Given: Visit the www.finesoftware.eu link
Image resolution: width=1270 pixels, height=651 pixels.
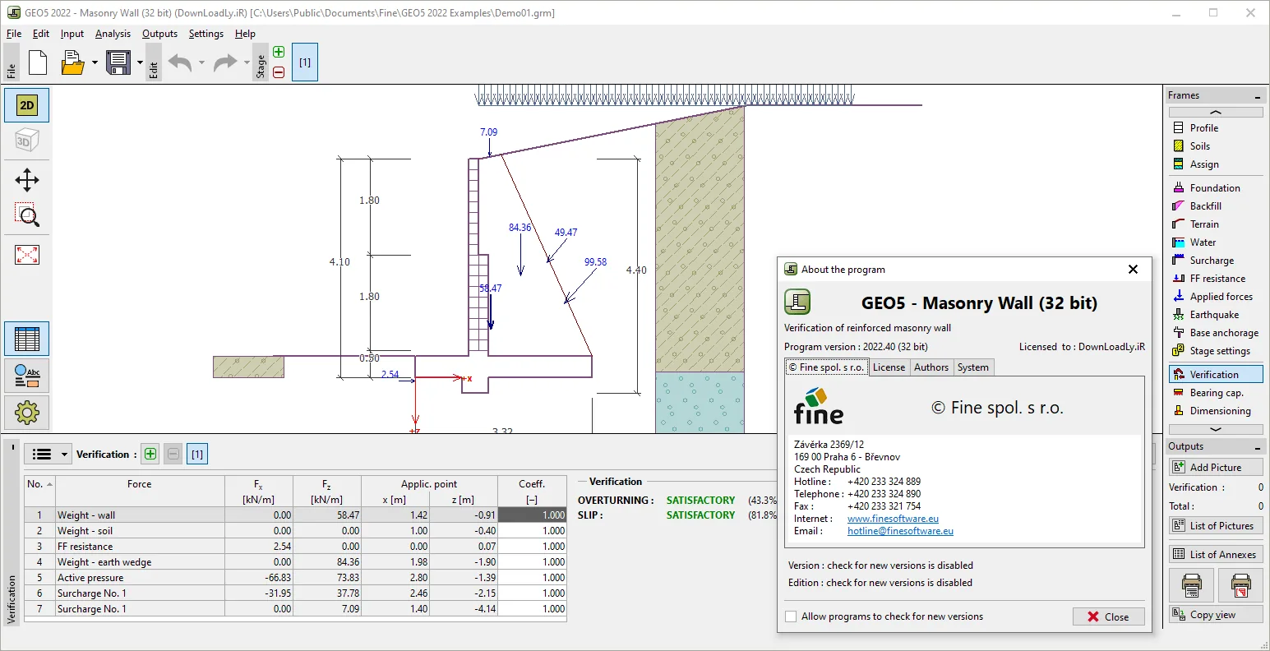Looking at the screenshot, I should (893, 519).
